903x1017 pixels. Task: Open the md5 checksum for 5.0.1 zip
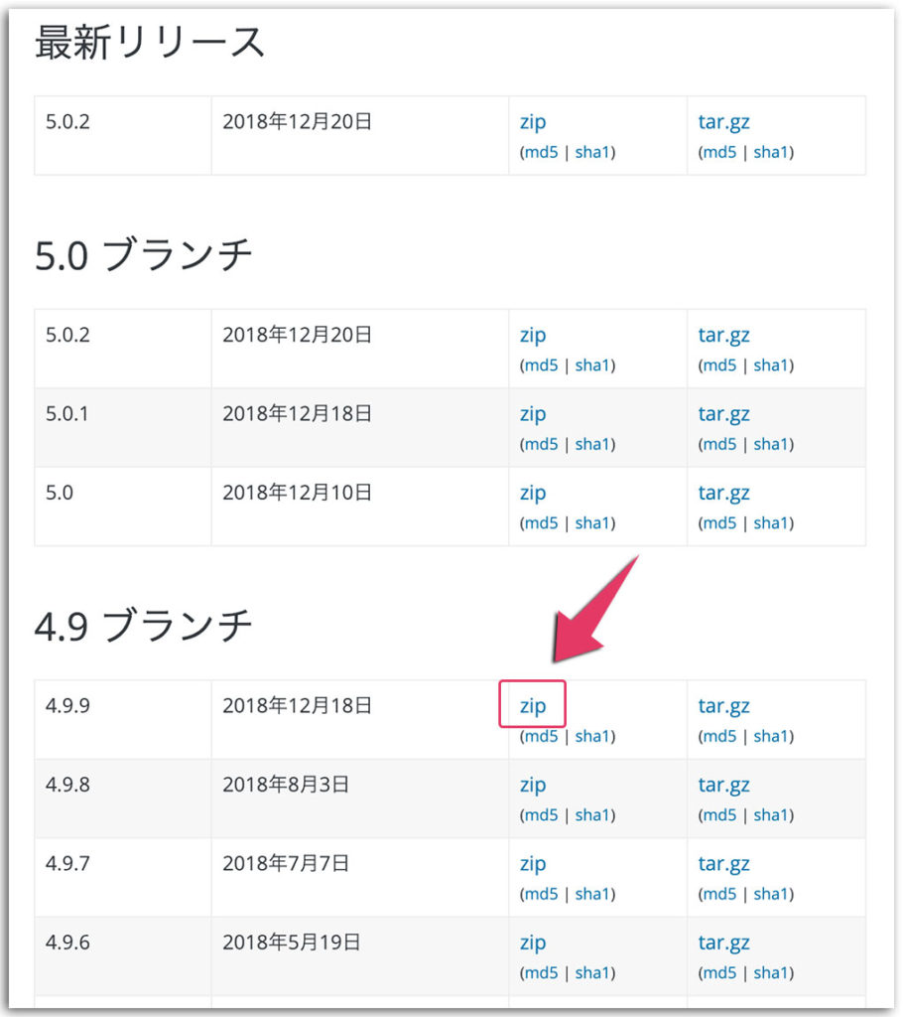(x=539, y=445)
